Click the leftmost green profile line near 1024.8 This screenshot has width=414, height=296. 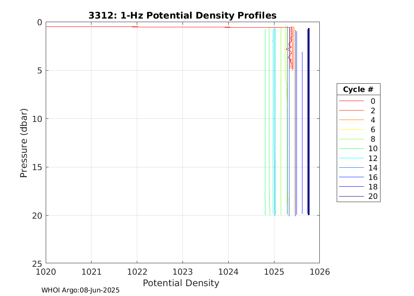click(265, 122)
